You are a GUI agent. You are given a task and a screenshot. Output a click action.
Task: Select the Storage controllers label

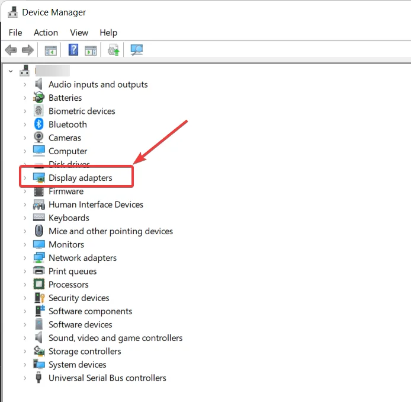(85, 352)
